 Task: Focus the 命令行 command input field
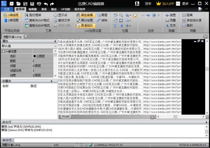pos(111,140)
